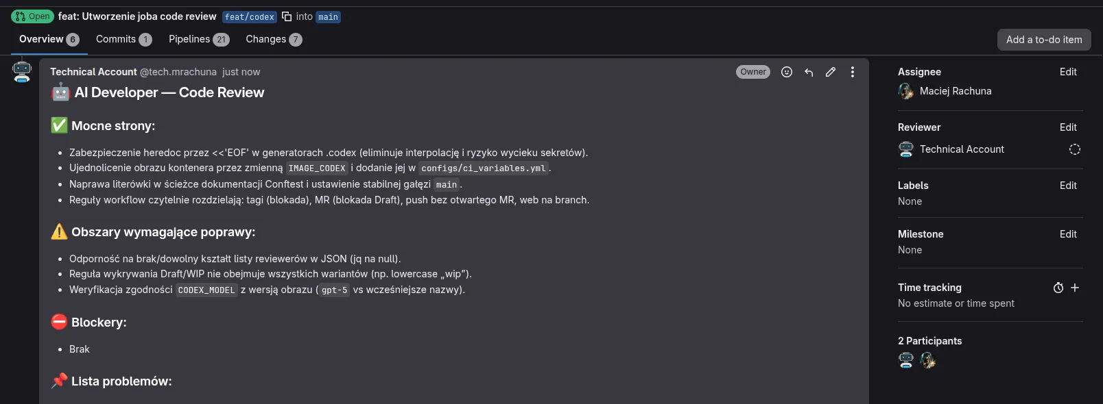Edit the Milestone setting
Viewport: 1103px width, 404px height.
(x=1068, y=234)
